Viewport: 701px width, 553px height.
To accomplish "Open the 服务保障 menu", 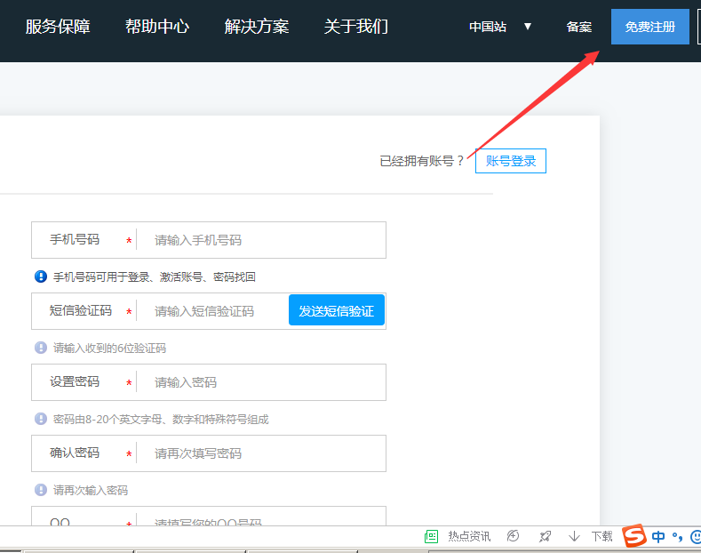I will click(x=58, y=27).
